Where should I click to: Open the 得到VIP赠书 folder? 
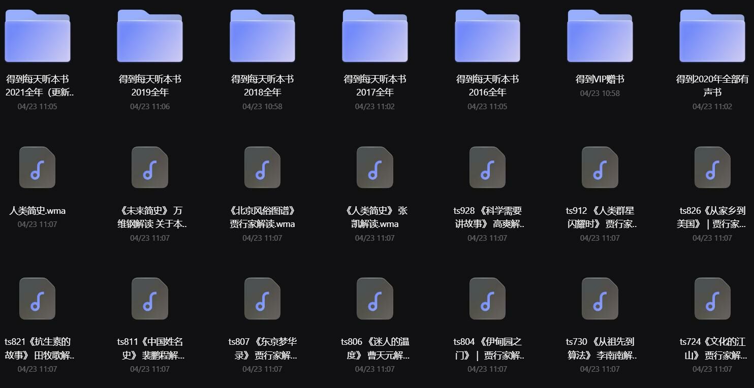click(600, 36)
